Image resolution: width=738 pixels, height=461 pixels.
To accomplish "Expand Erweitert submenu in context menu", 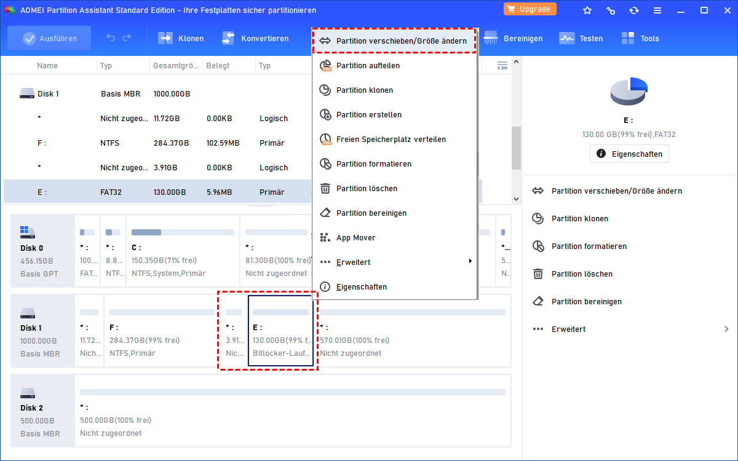I will pyautogui.click(x=394, y=262).
